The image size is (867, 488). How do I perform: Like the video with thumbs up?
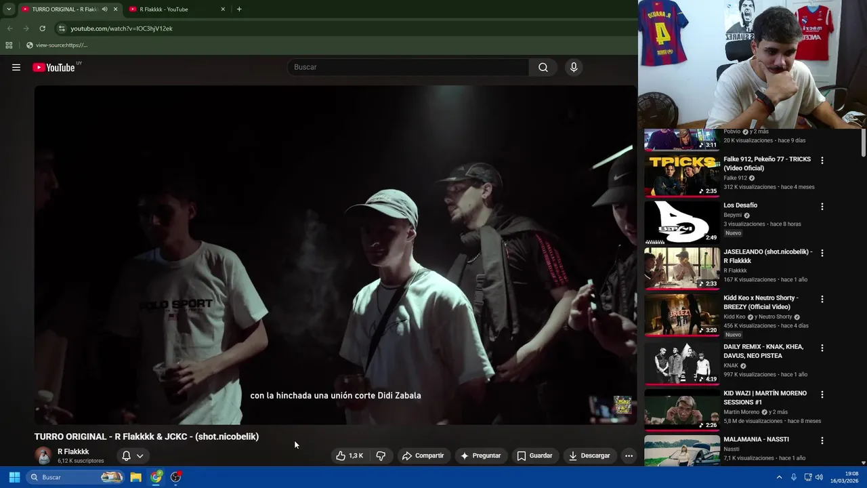pyautogui.click(x=350, y=455)
